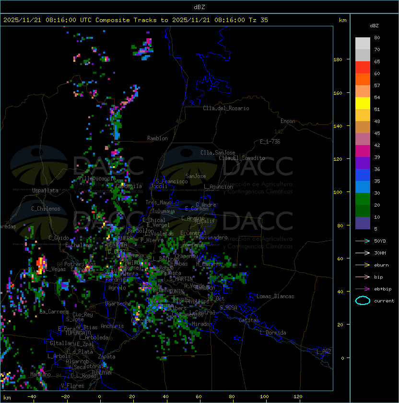
Task: Click the 'TUPUNGATO' map label
Action: coord(78,333)
